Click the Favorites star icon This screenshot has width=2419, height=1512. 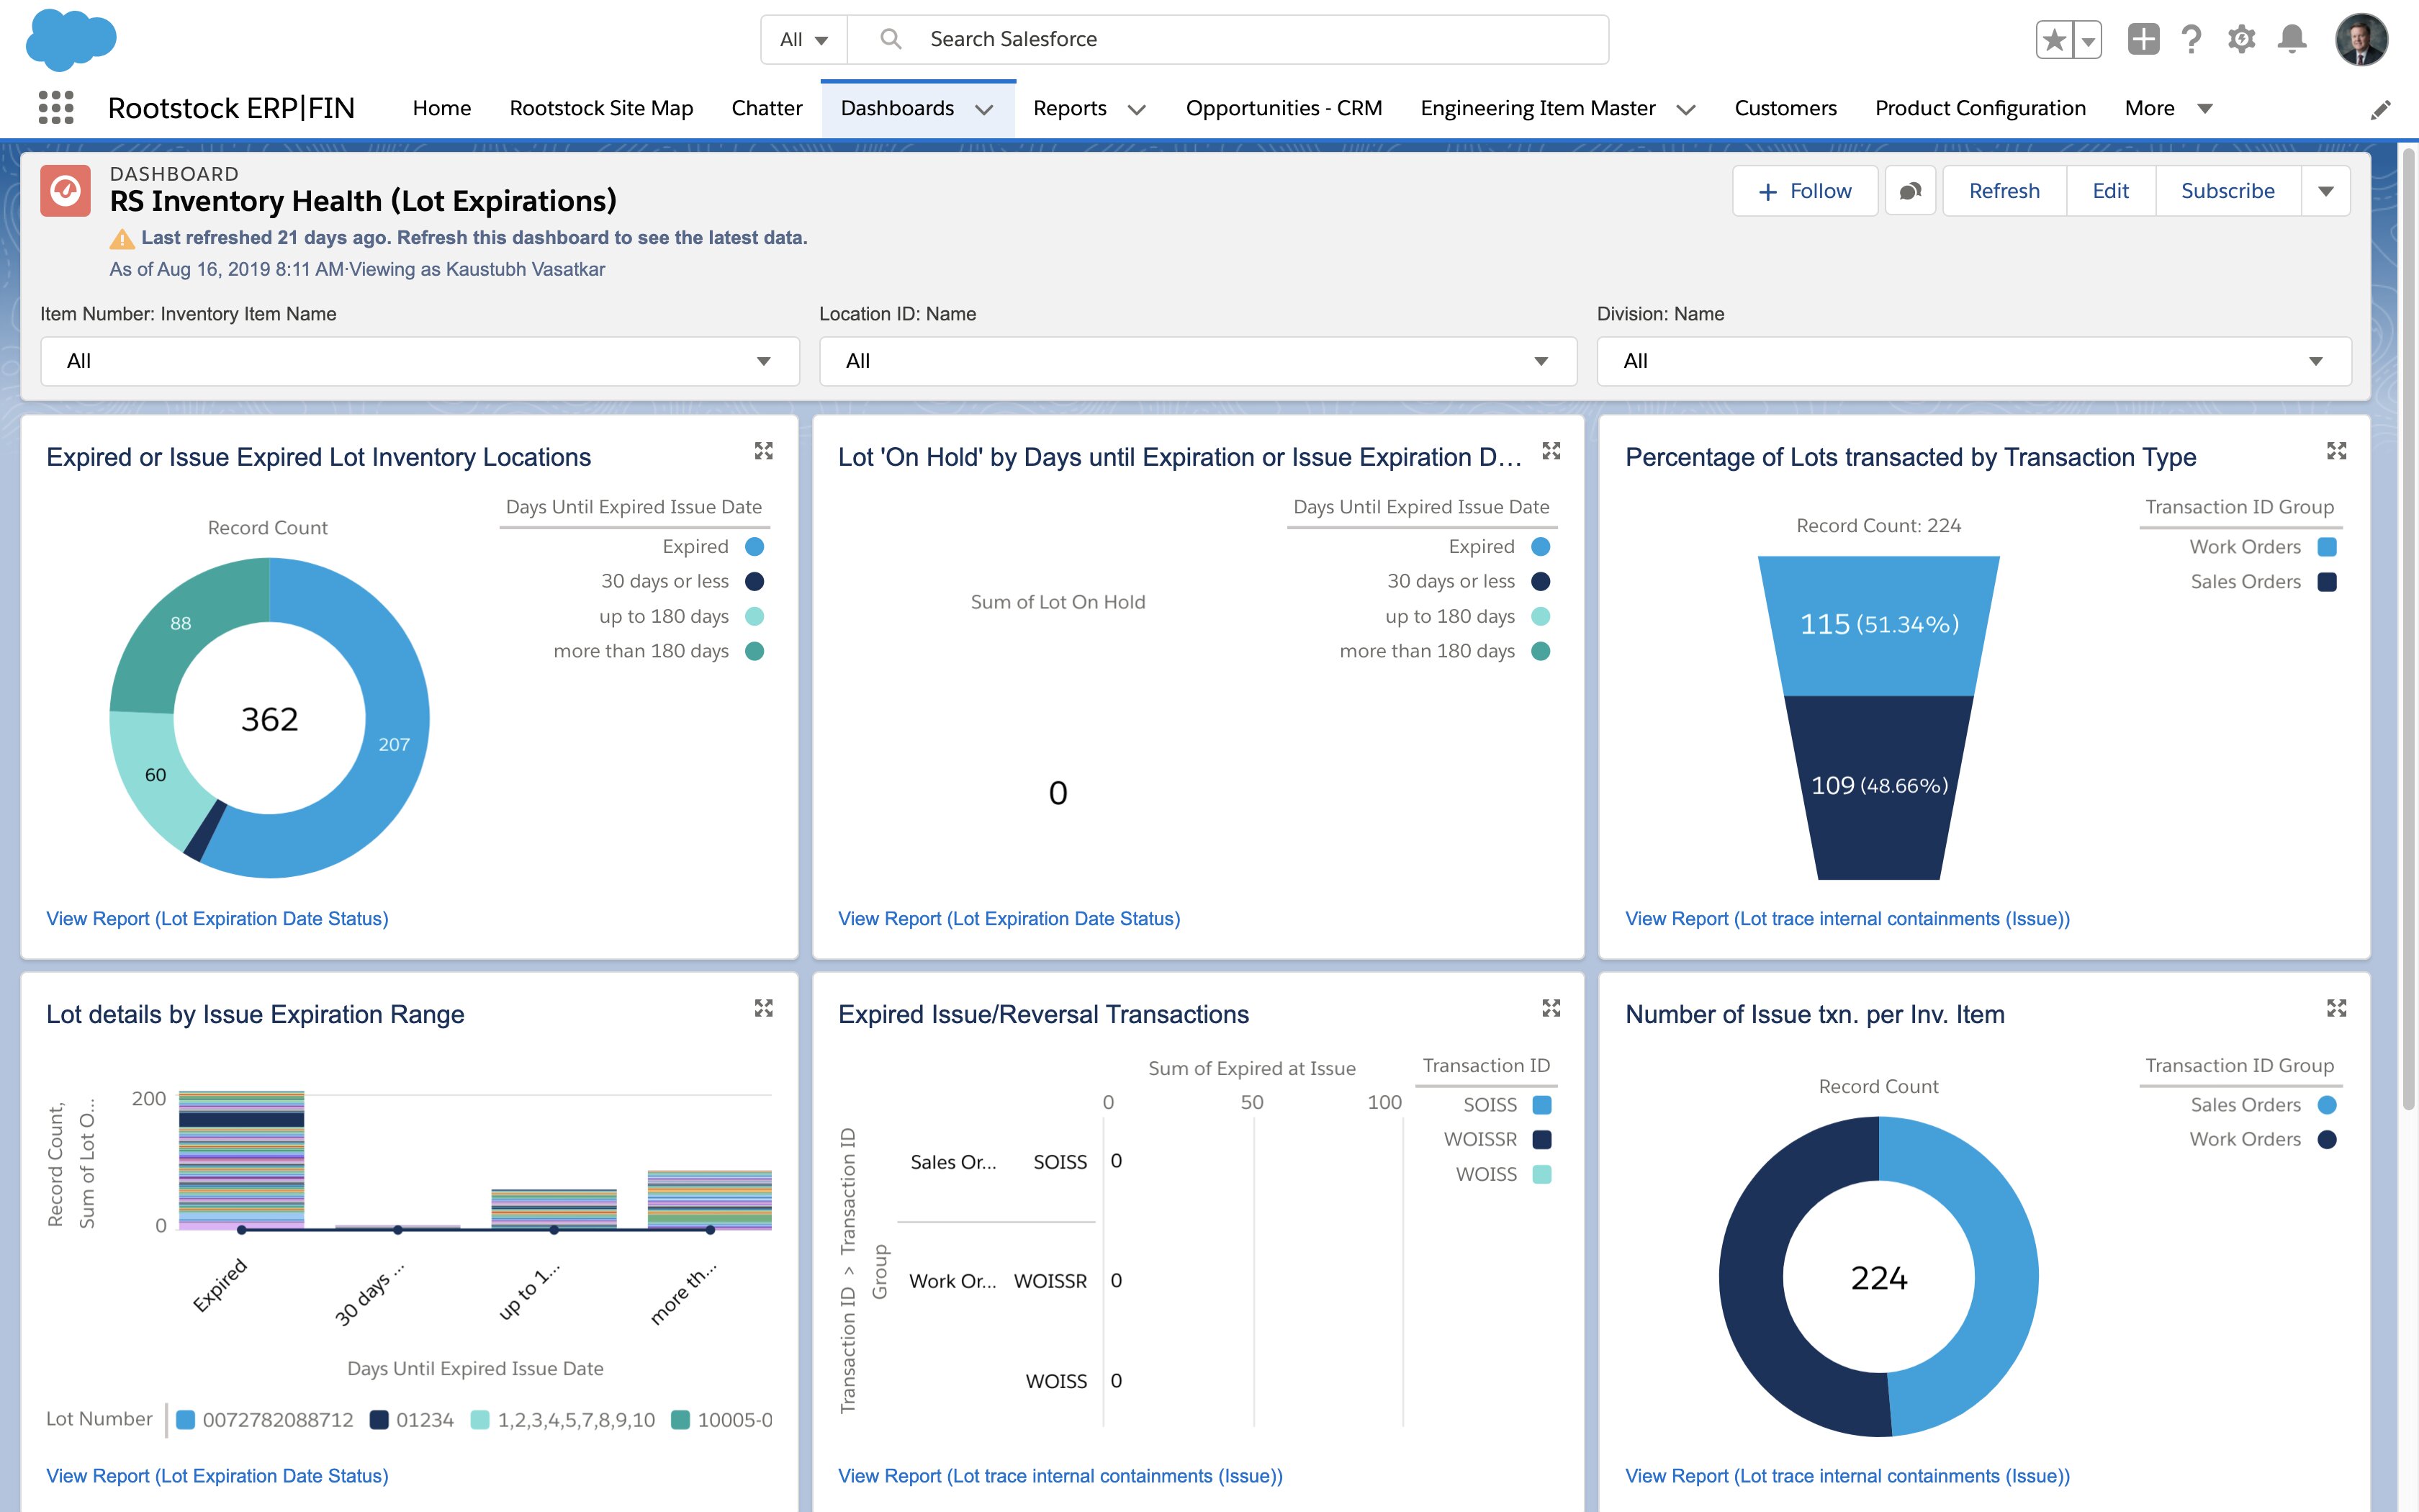click(2054, 40)
